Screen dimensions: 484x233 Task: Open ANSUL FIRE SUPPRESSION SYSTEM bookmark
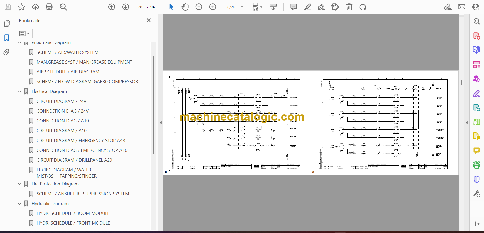(x=83, y=194)
